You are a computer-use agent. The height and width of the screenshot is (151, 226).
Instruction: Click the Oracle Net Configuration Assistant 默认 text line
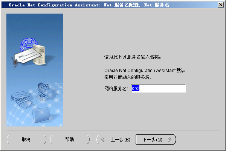(x=145, y=71)
